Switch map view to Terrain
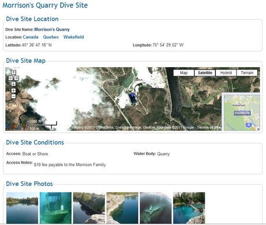 pyautogui.click(x=247, y=73)
